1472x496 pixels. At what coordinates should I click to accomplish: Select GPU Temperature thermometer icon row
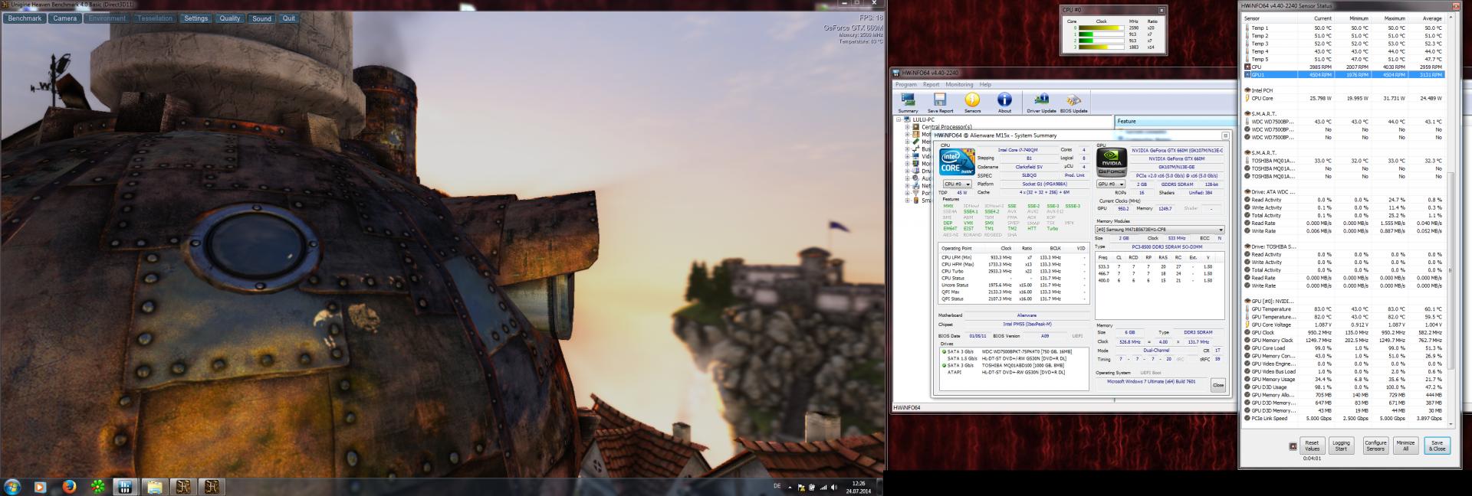[x=1247, y=309]
